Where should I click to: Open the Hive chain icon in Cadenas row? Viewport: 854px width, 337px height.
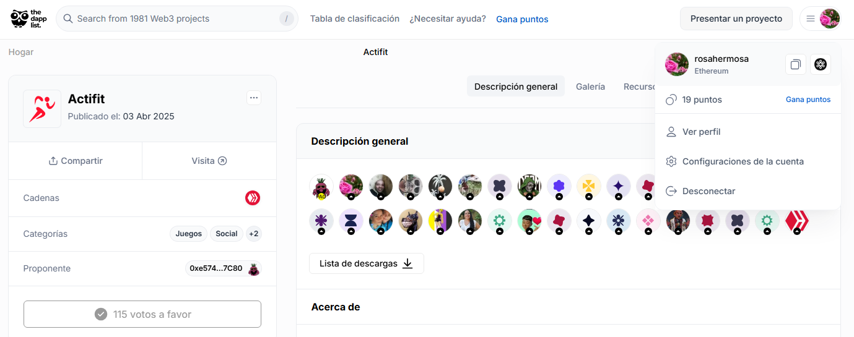tap(253, 198)
